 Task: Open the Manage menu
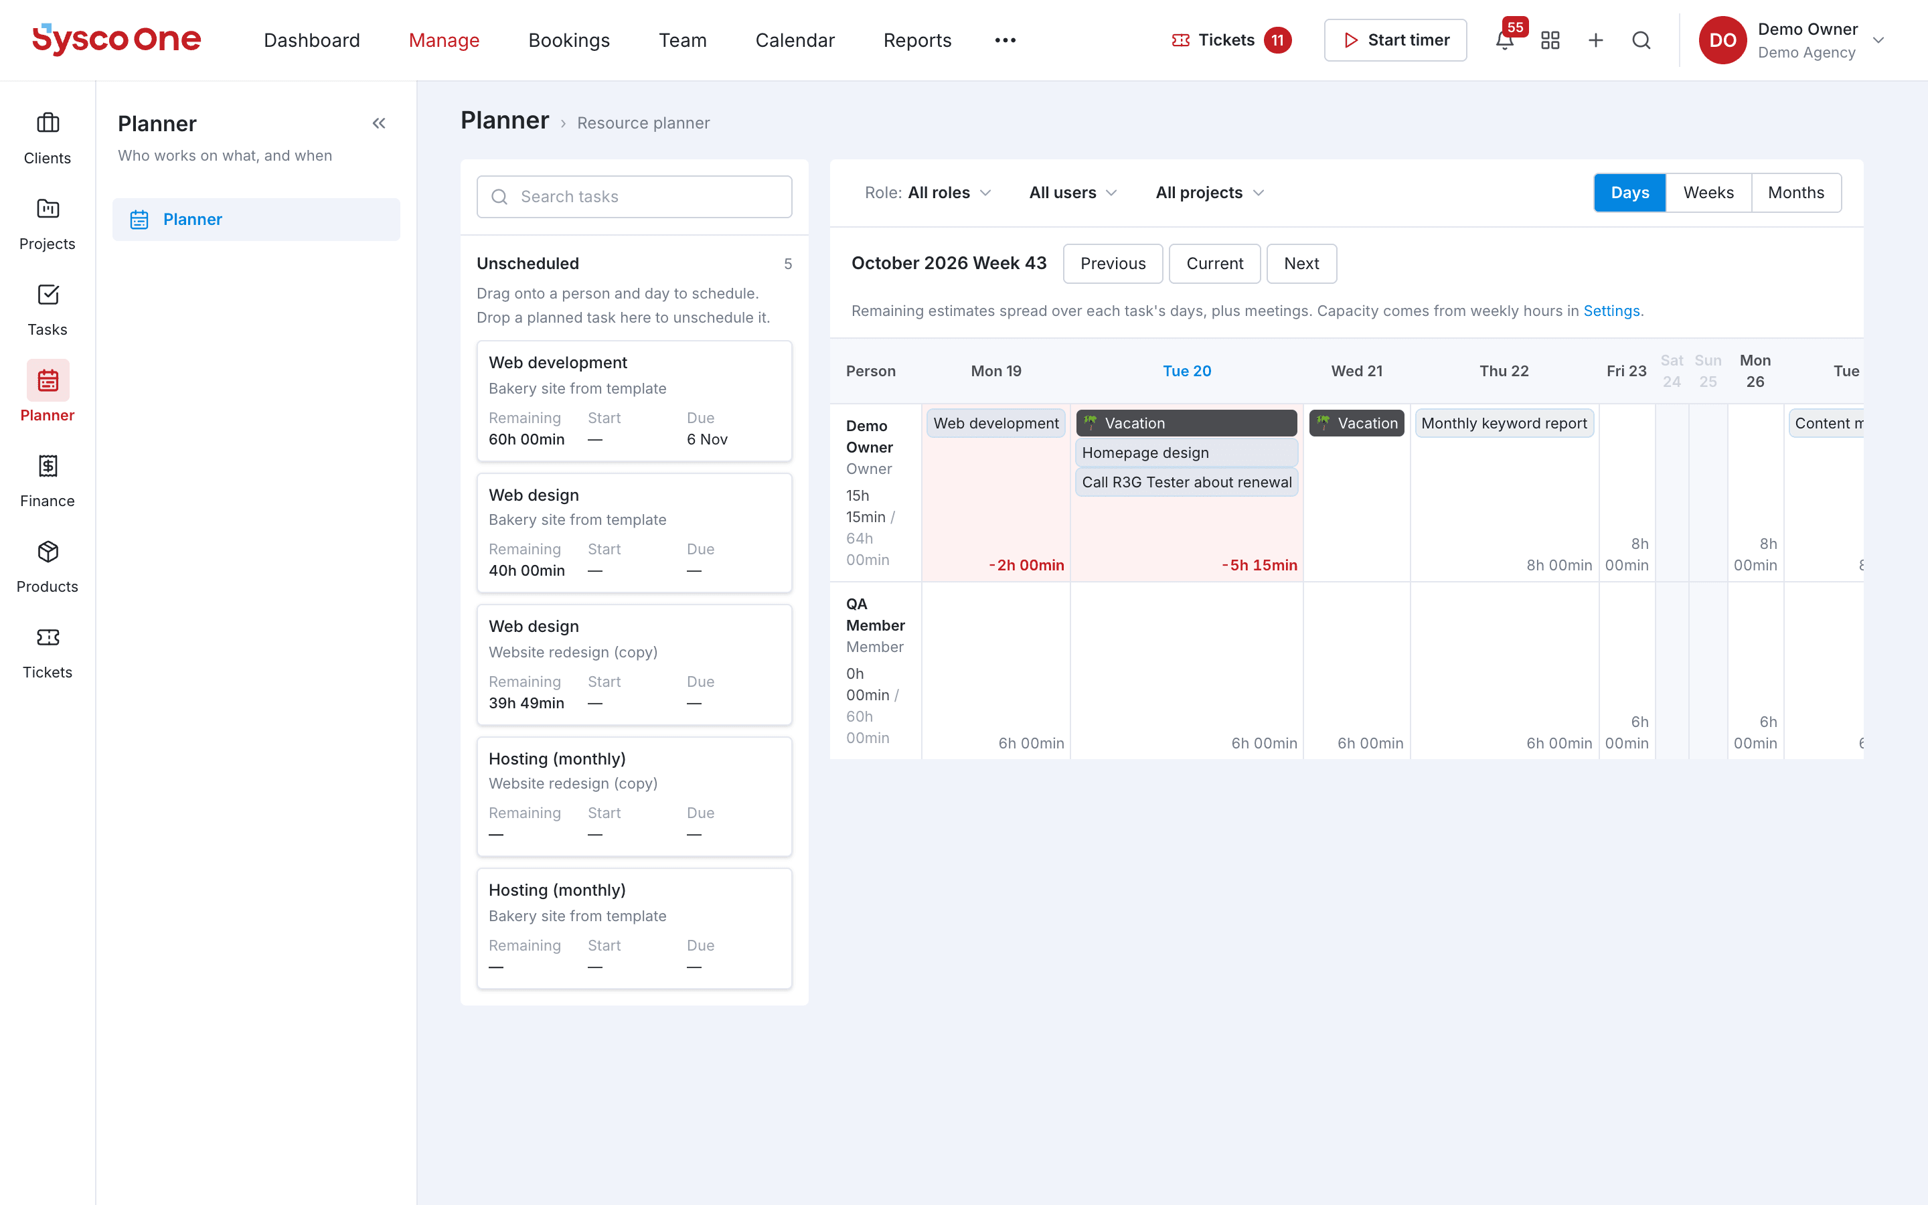444,40
